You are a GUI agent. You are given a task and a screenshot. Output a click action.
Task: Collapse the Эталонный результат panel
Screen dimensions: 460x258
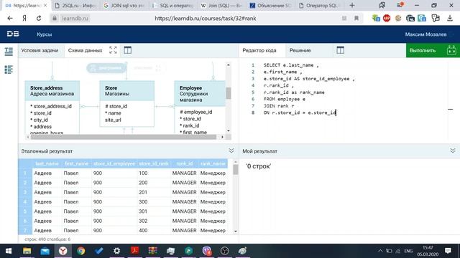tap(231, 150)
